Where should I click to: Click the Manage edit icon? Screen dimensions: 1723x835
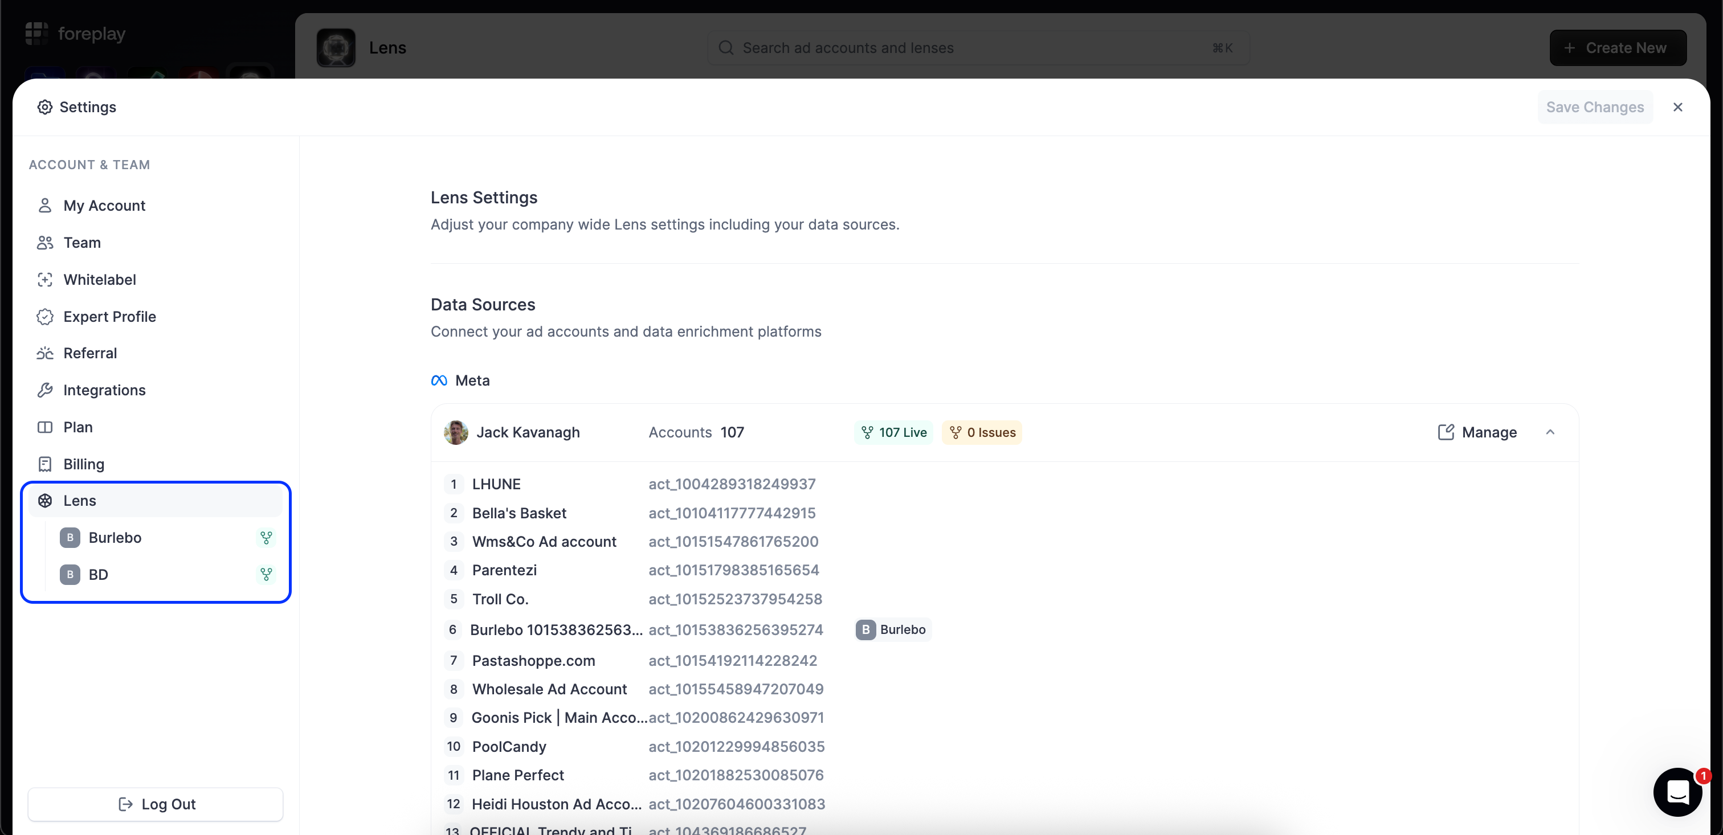[1446, 432]
